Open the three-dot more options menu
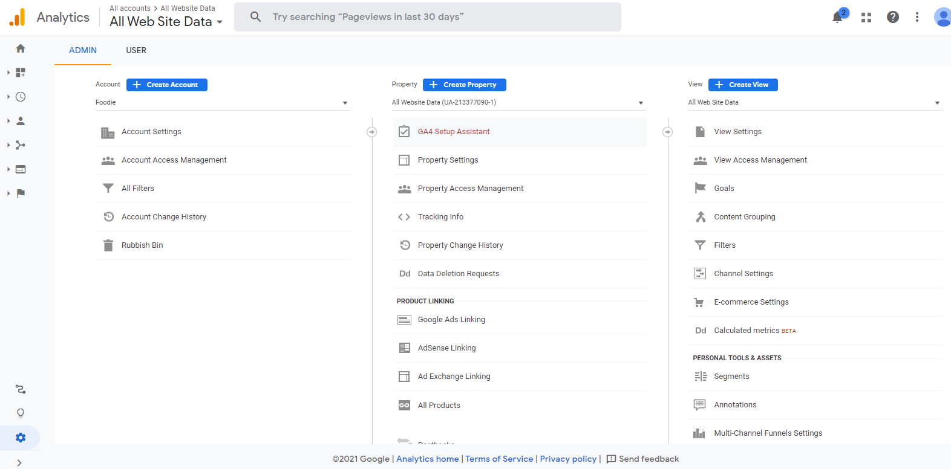This screenshot has width=951, height=469. 917,17
